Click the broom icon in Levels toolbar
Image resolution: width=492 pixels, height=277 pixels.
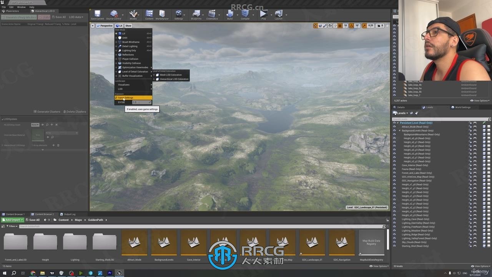click(x=417, y=113)
